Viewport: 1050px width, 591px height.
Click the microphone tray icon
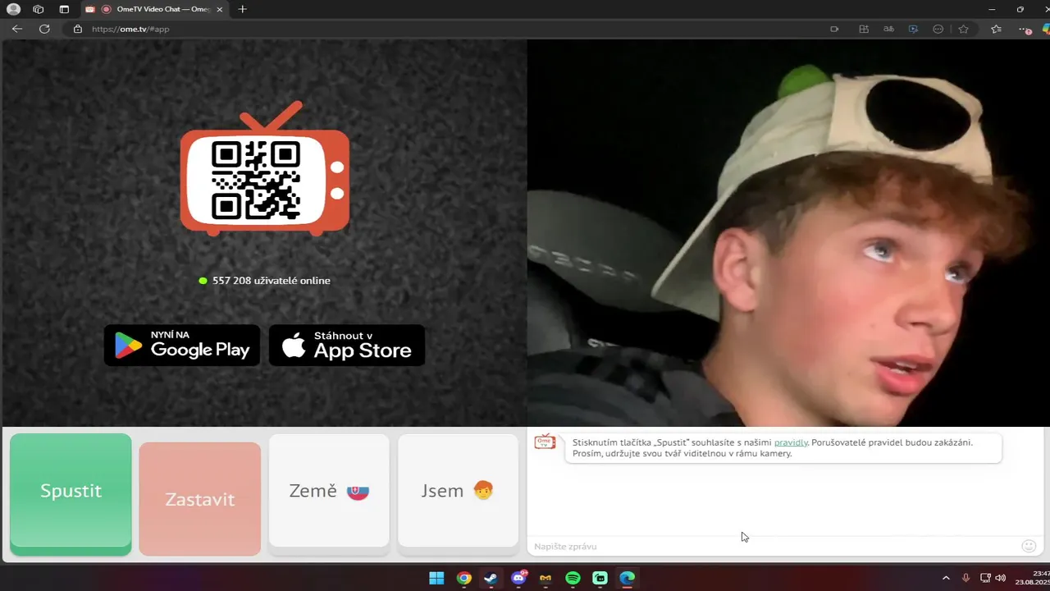966,578
